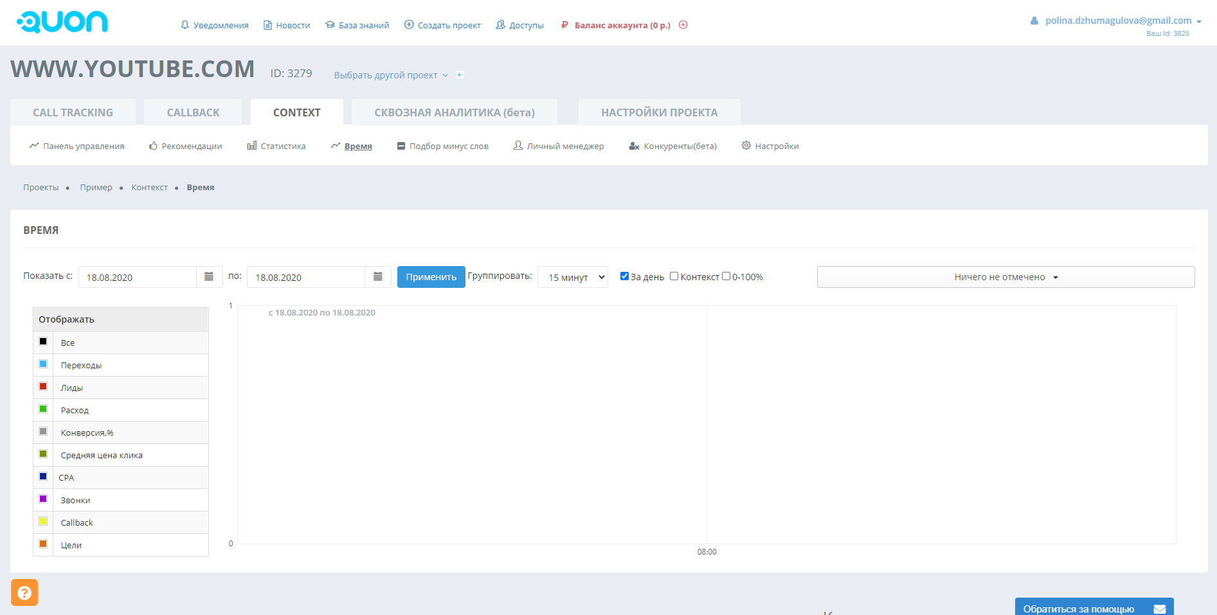This screenshot has width=1217, height=615.
Task: Click the Проекты breadcrumb link
Action: (x=41, y=188)
